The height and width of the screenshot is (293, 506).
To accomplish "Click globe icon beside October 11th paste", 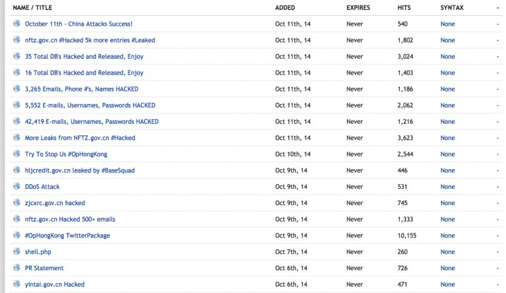I will tap(17, 23).
